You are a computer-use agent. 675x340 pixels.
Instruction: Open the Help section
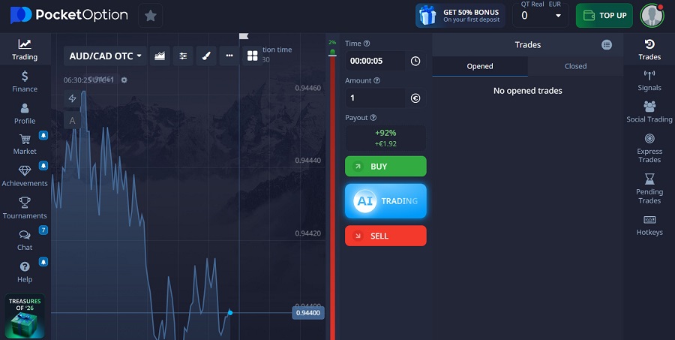tap(25, 272)
